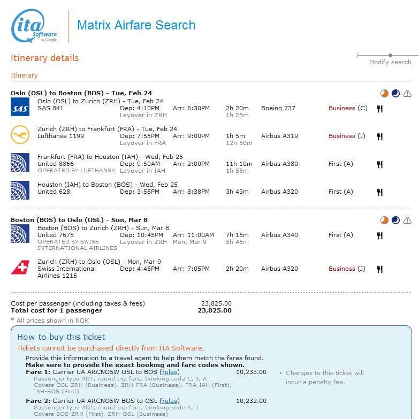The width and height of the screenshot is (419, 419).
Task: Click the progress slider dot above Modify search
Action: (391, 55)
